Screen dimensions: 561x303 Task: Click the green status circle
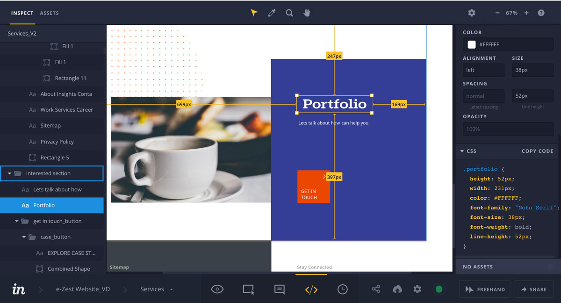point(439,289)
